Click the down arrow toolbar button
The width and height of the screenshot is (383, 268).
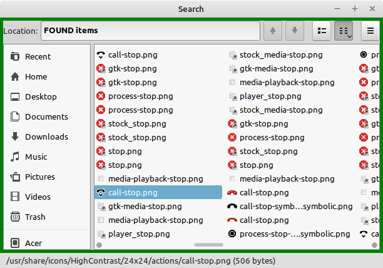[x=295, y=31]
